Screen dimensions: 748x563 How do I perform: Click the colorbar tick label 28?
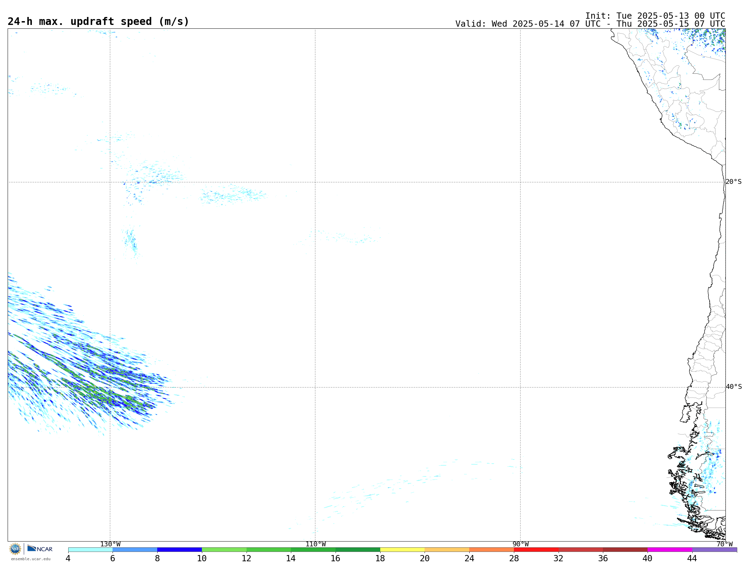point(514,558)
